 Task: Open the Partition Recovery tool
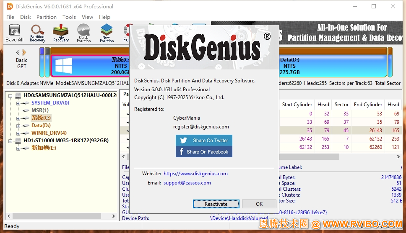[x=38, y=33]
